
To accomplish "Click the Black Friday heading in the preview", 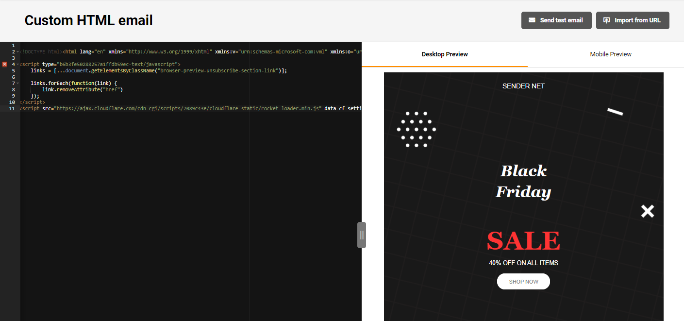I will [523, 181].
